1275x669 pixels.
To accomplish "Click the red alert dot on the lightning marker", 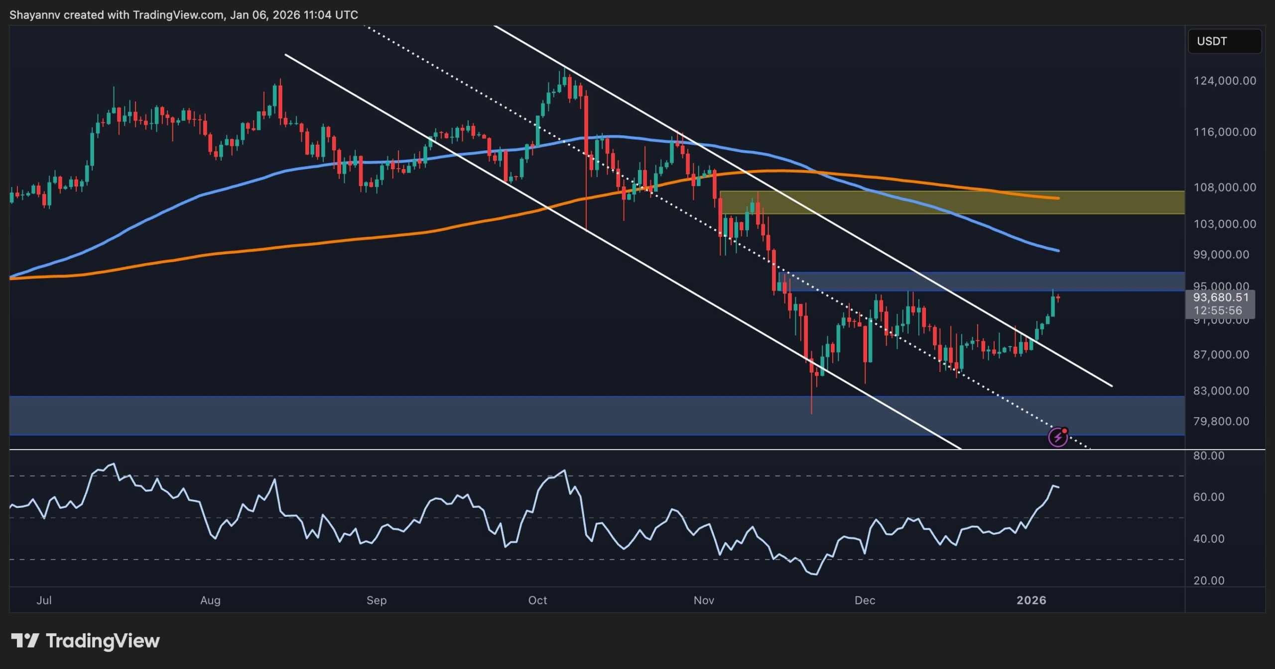I will coord(1066,431).
